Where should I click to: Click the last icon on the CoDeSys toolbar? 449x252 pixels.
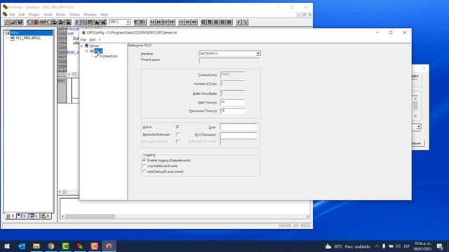coord(245,22)
